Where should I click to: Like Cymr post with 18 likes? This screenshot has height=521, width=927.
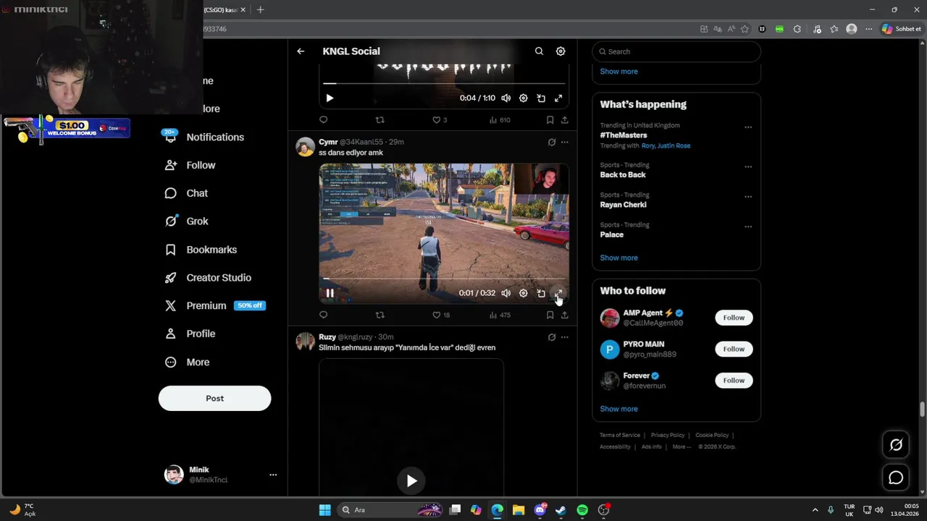(x=441, y=315)
